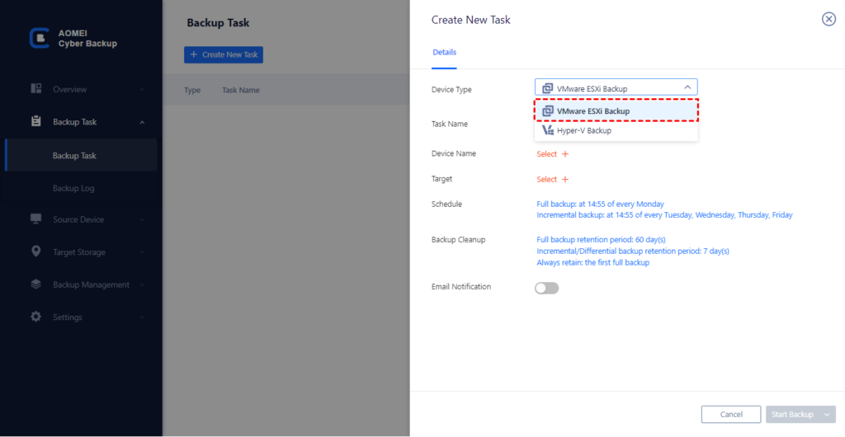845x437 pixels.
Task: Open the Full backup schedule link
Action: [x=600, y=204]
